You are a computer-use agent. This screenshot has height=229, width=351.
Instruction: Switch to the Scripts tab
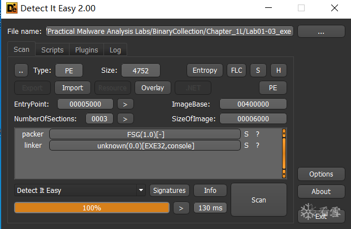point(53,50)
